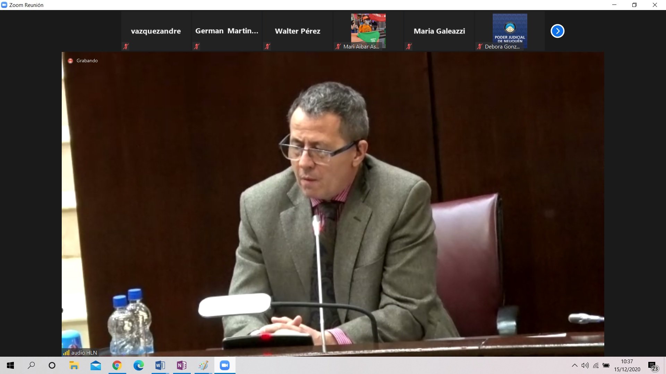Open the Windows Start menu
The image size is (666, 374).
10,365
